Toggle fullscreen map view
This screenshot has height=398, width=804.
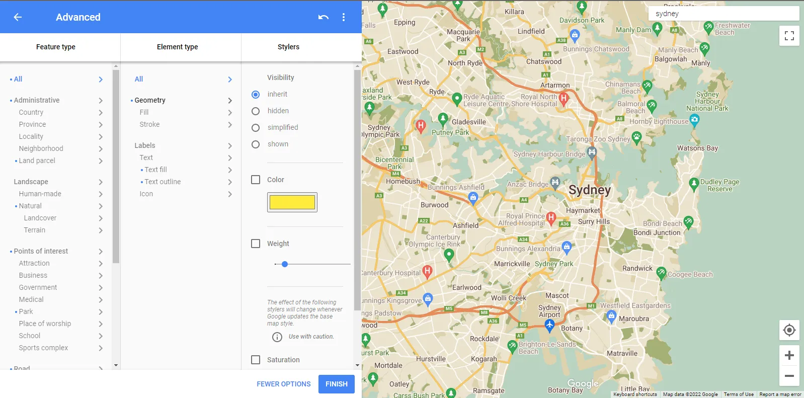789,36
